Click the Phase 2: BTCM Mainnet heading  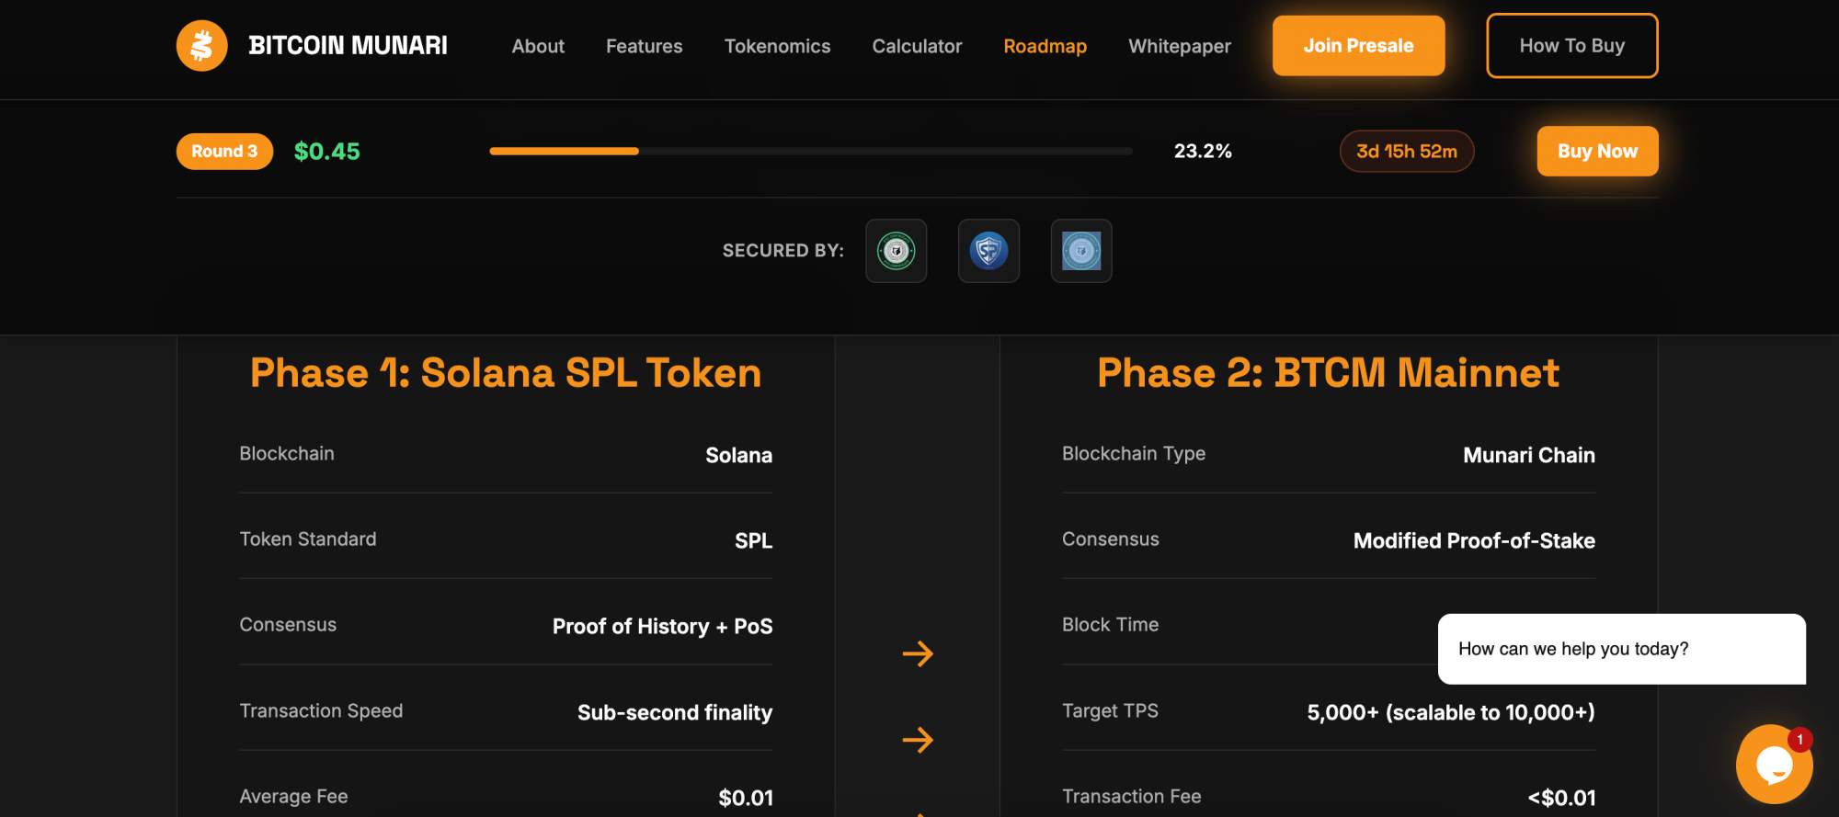tap(1328, 373)
